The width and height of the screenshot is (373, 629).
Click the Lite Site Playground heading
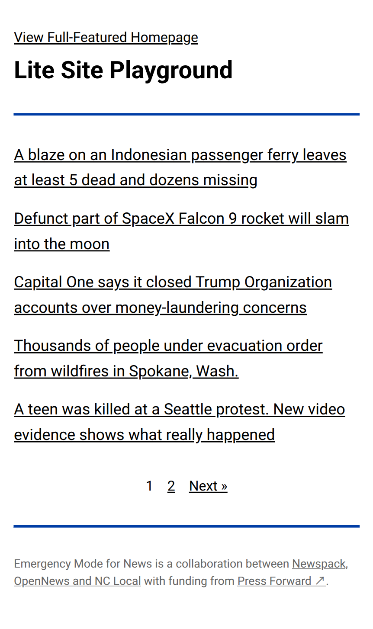[x=123, y=70]
